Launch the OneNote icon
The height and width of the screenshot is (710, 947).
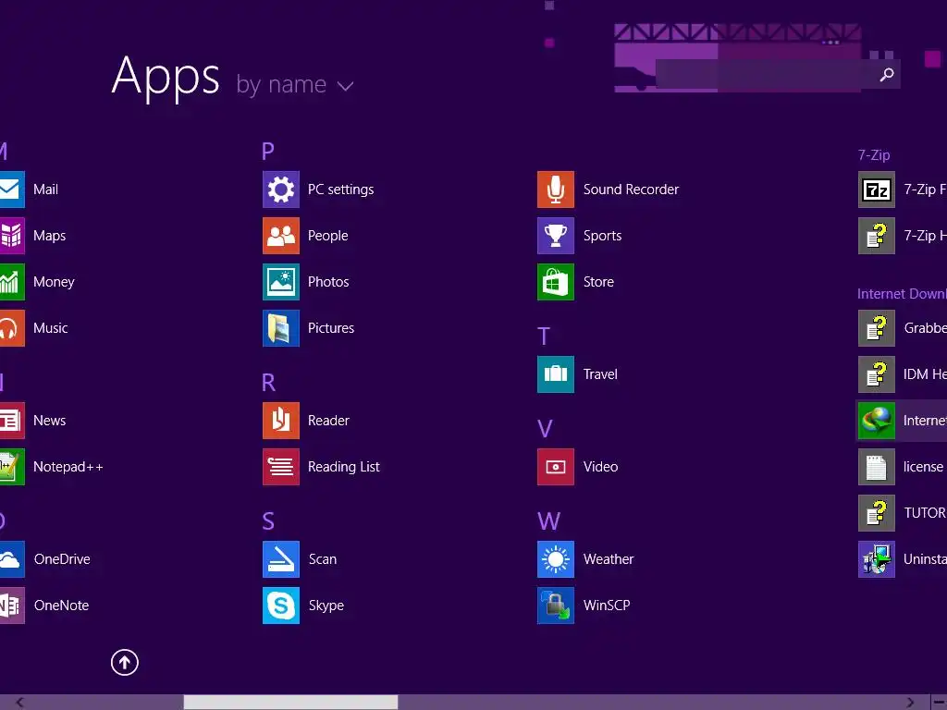coord(12,606)
